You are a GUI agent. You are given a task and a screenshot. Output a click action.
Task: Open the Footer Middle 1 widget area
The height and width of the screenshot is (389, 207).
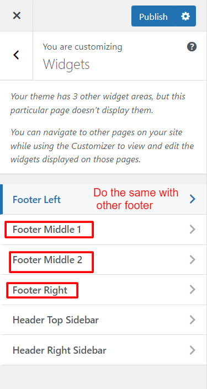(104, 230)
